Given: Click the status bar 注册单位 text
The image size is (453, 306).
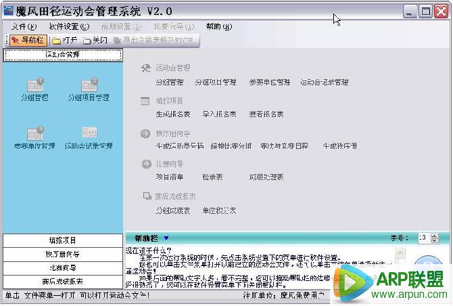Looking at the screenshot, I should coord(284,295).
